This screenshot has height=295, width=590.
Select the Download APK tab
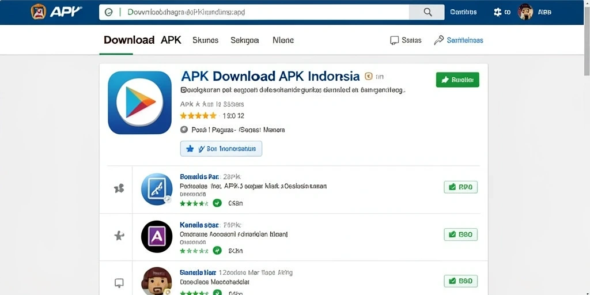point(142,40)
